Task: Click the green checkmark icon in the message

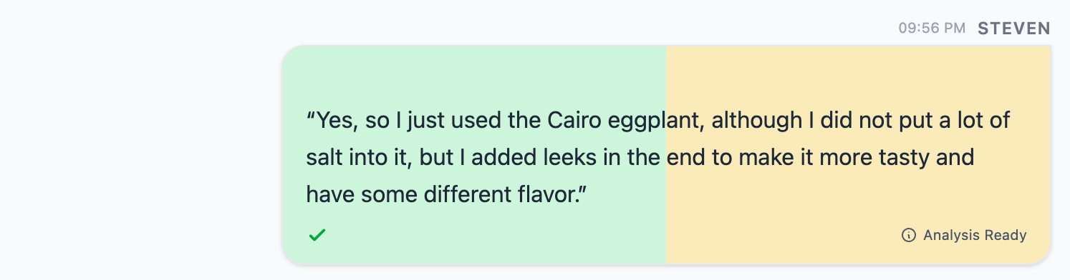Action: click(317, 235)
